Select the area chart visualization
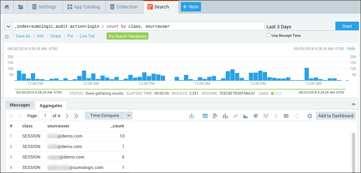This screenshot has height=173, width=361. 246,116
